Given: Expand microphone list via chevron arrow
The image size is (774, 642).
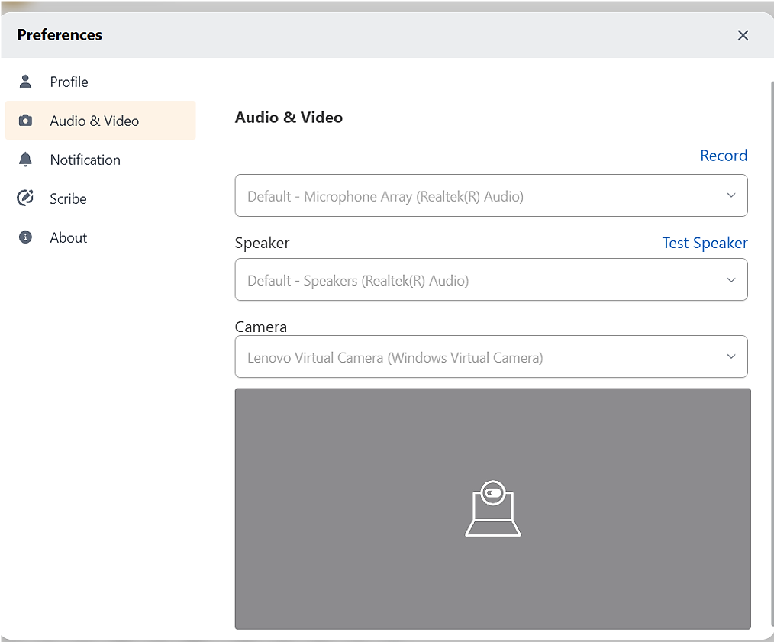Looking at the screenshot, I should (731, 195).
